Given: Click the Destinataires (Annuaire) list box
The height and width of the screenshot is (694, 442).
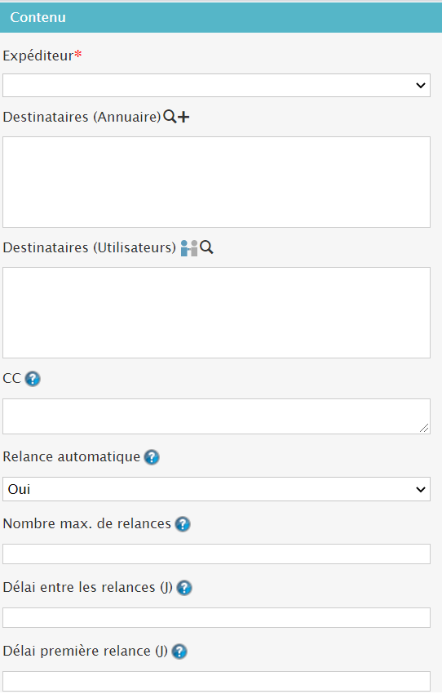Looking at the screenshot, I should (x=217, y=182).
